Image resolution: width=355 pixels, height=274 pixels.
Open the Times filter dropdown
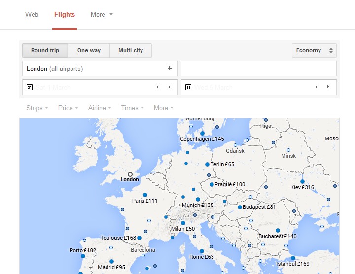[x=133, y=108]
